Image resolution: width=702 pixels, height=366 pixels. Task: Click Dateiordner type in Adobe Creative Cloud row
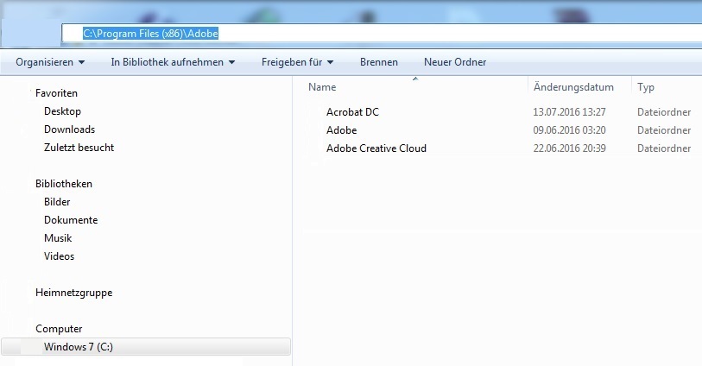(x=664, y=148)
